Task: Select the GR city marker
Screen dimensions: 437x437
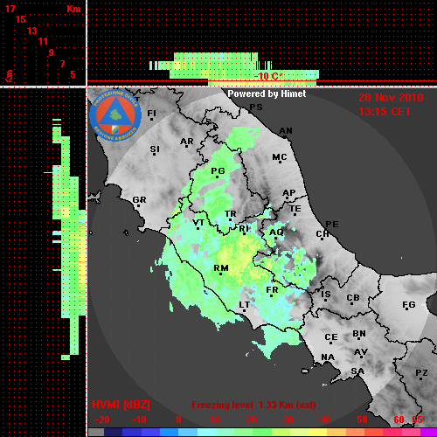Action: [x=139, y=201]
